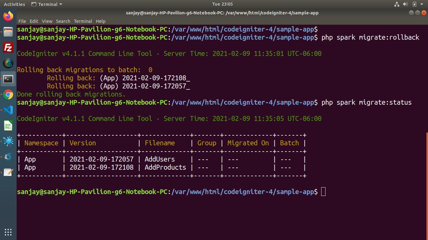The height and width of the screenshot is (240, 428).
Task: Open Google Chrome from the dock
Action: (8, 94)
